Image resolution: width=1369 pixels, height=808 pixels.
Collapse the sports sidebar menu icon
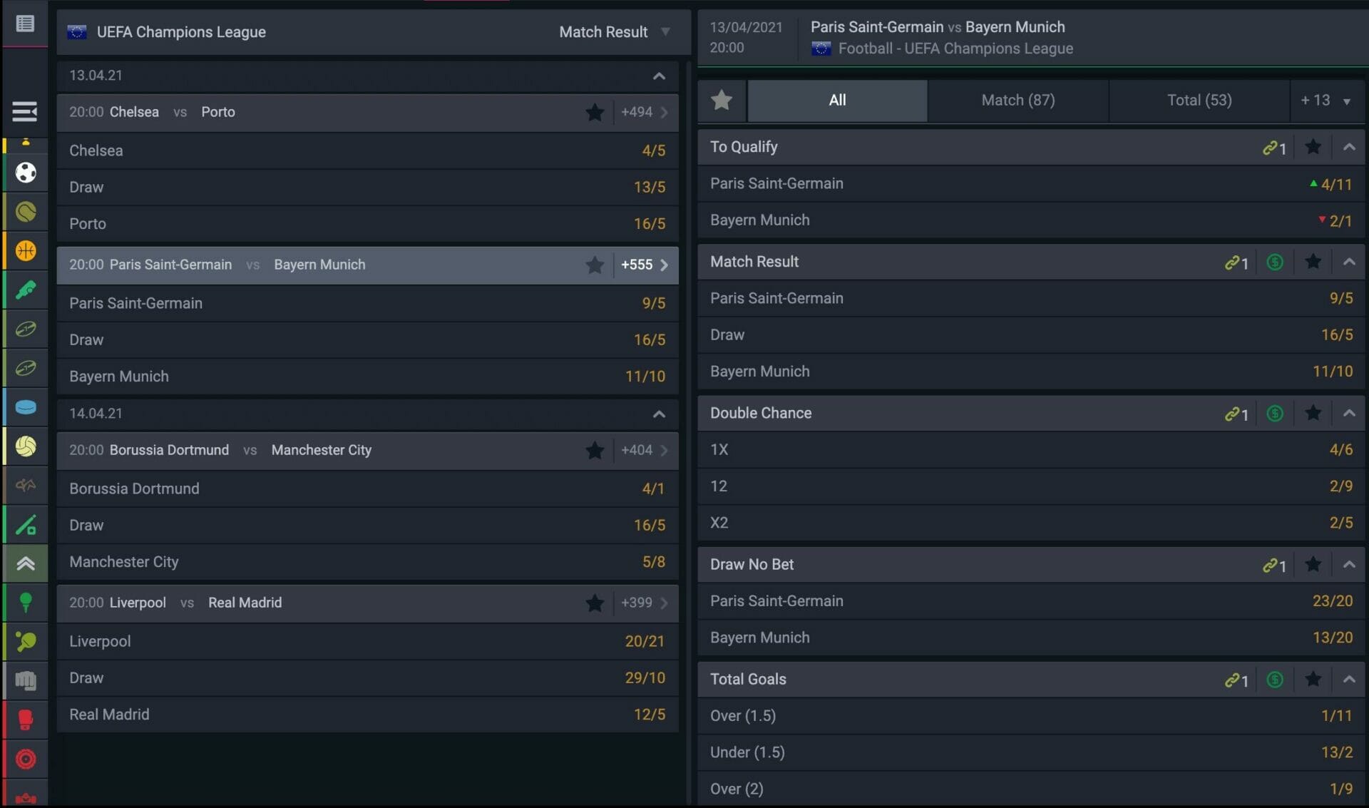[x=25, y=111]
